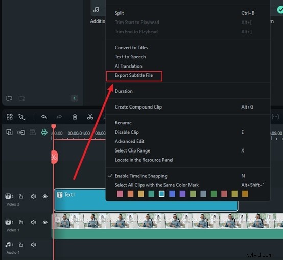Pick the gray color mark swatch
The width and height of the screenshot is (283, 260).
tap(203, 194)
